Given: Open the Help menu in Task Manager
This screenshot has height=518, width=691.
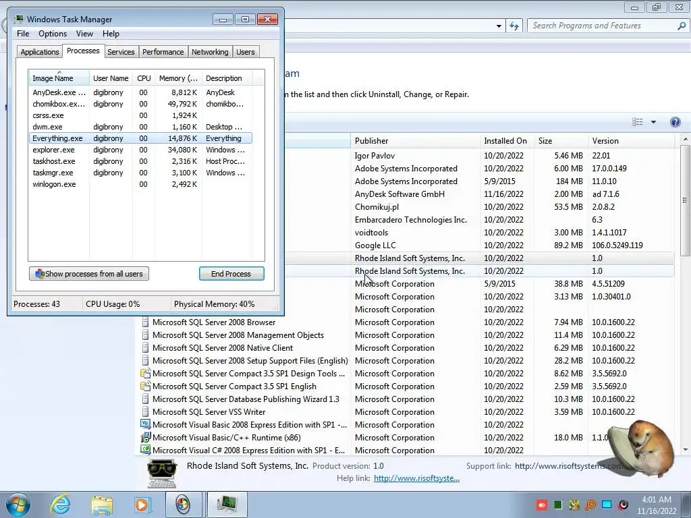Looking at the screenshot, I should pos(111,34).
